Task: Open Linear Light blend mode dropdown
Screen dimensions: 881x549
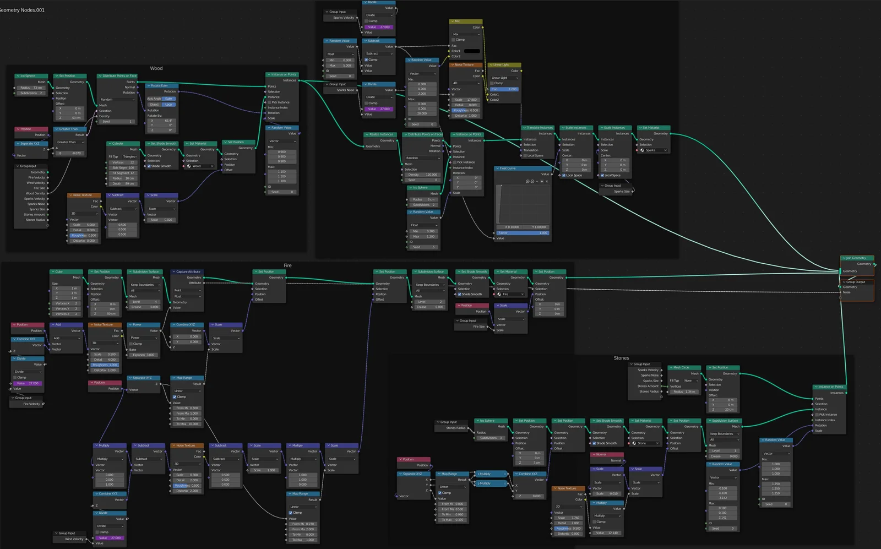Action: [504, 78]
